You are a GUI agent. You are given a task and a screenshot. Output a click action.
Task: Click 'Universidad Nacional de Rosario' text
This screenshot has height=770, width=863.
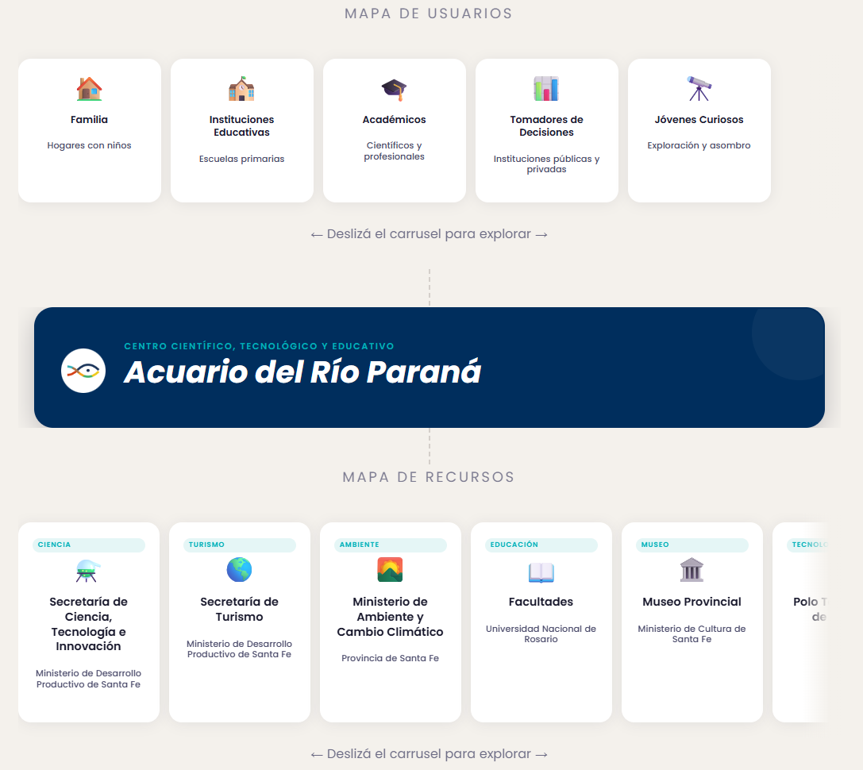click(541, 634)
